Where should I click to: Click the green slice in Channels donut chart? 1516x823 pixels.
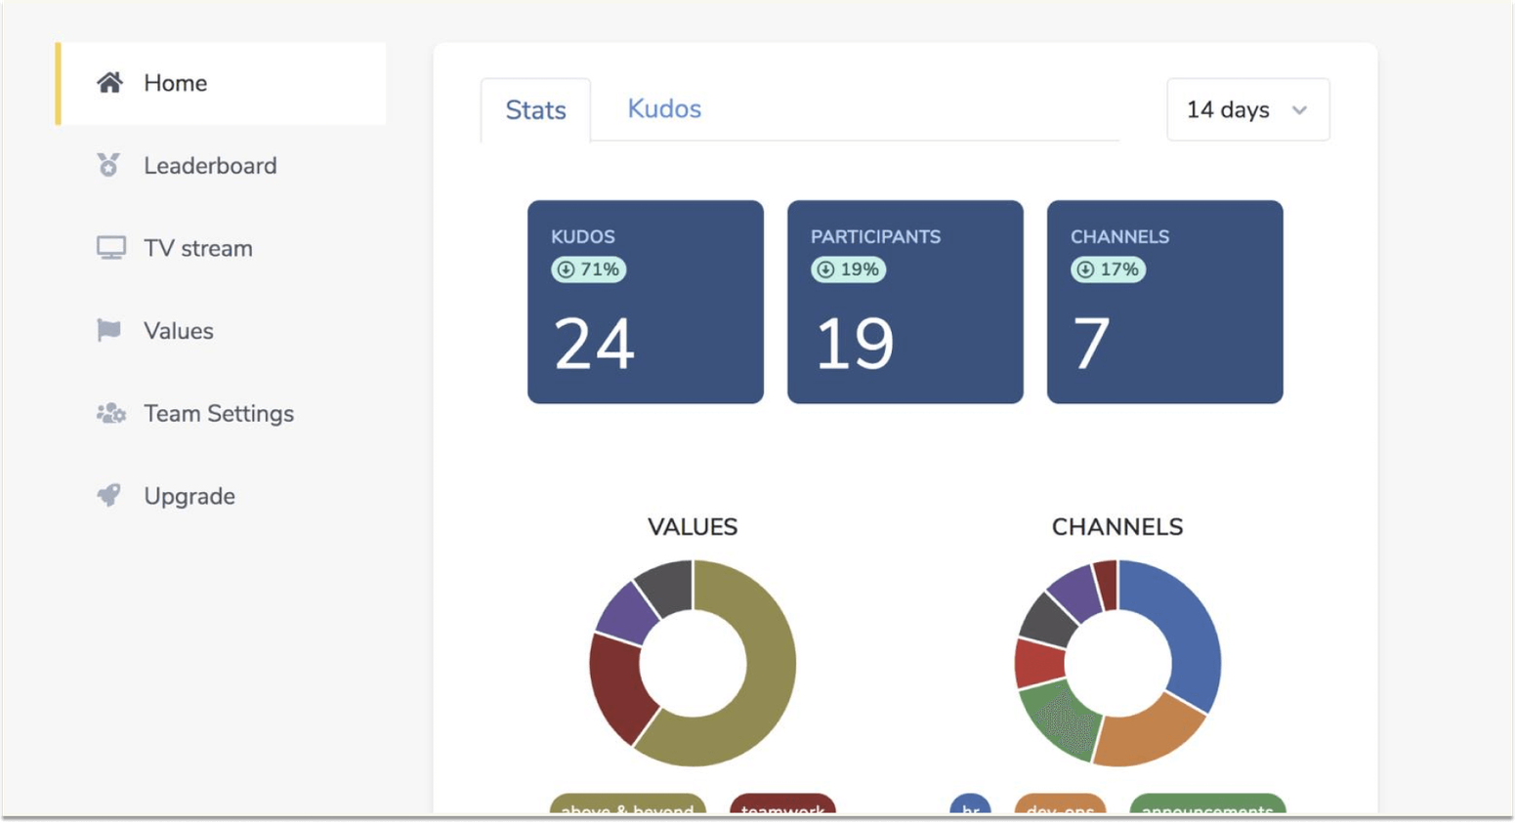[1062, 720]
